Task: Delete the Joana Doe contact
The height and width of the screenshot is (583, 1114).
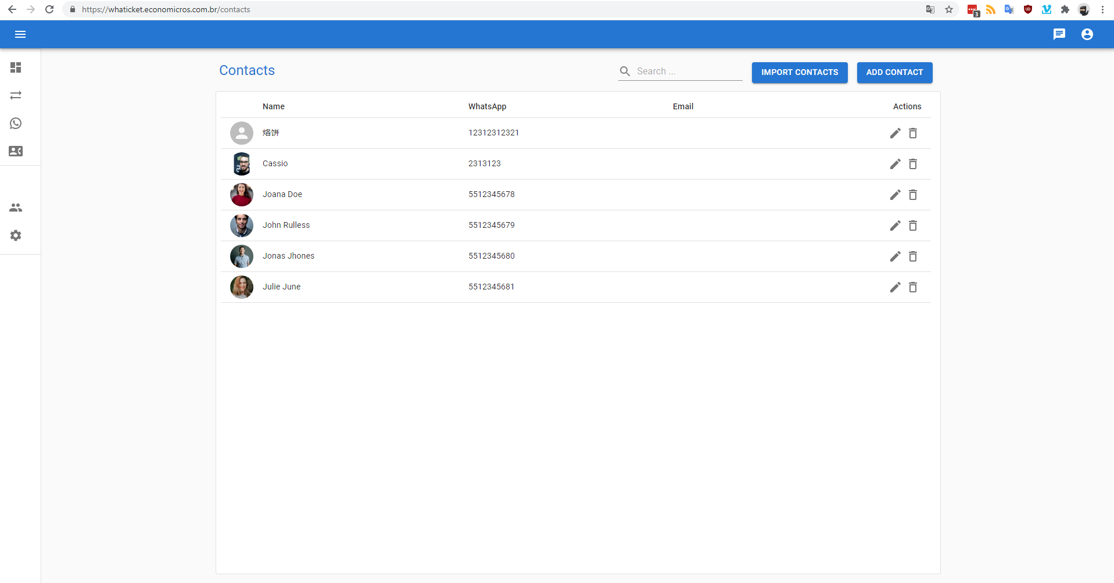Action: (913, 195)
